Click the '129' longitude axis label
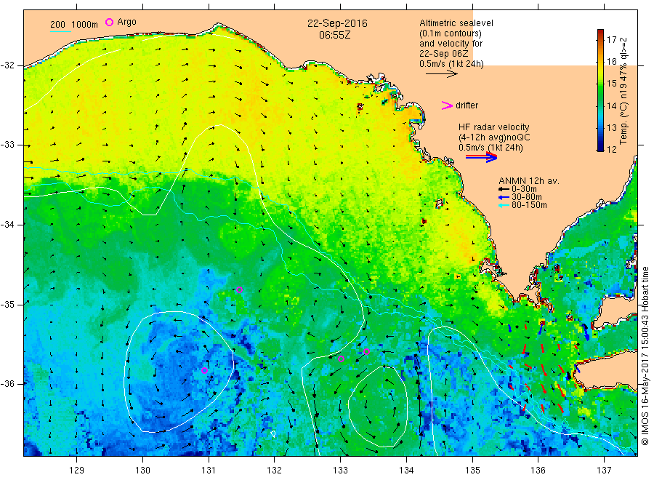Image resolution: width=654 pixels, height=480 pixels. pyautogui.click(x=77, y=471)
